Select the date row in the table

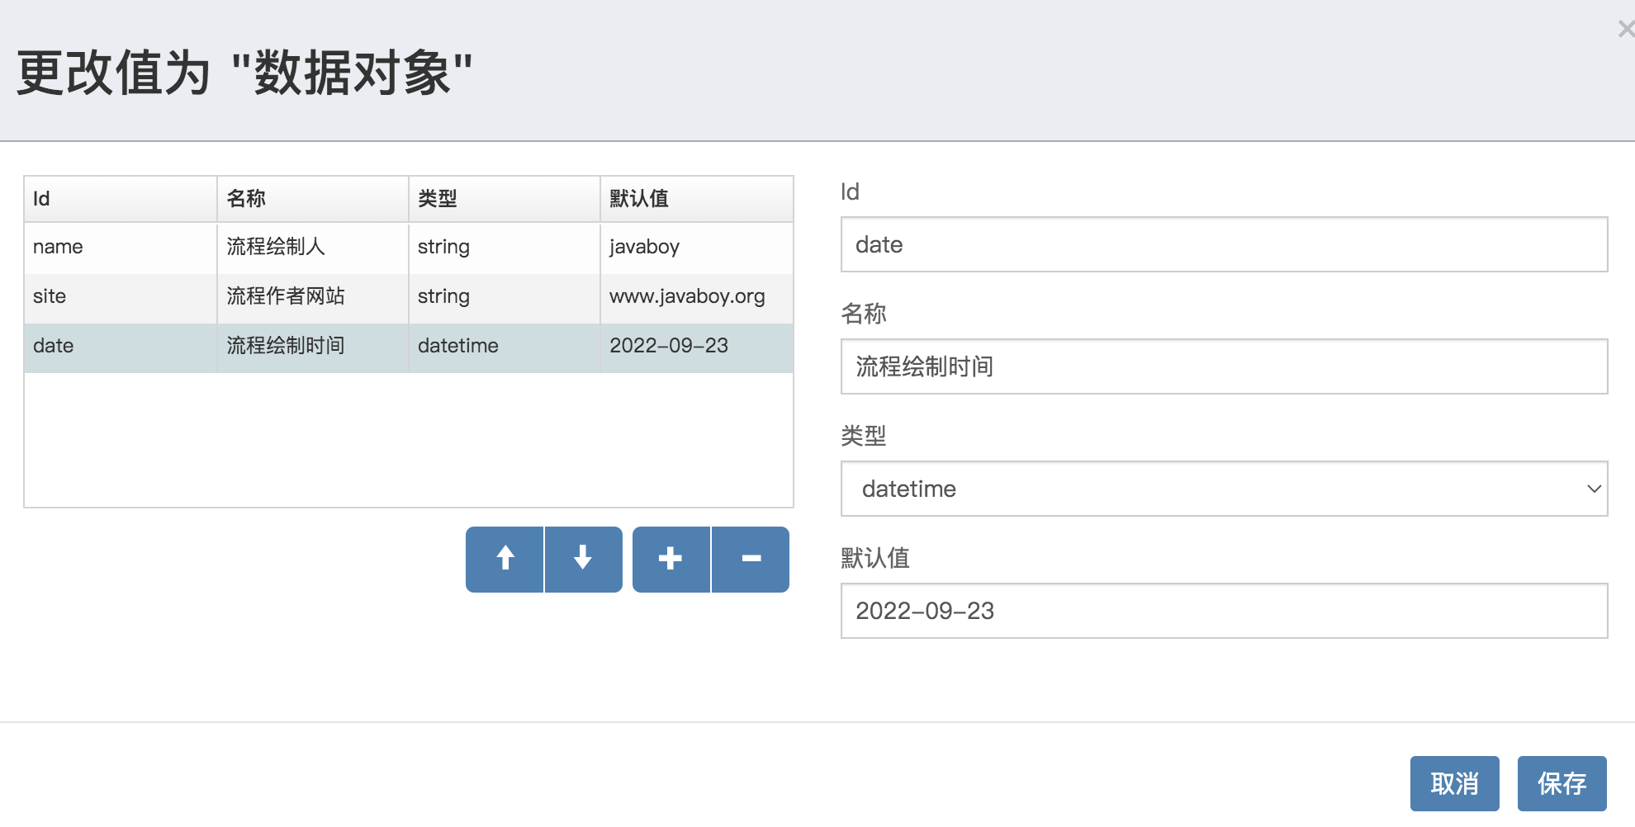(54, 346)
